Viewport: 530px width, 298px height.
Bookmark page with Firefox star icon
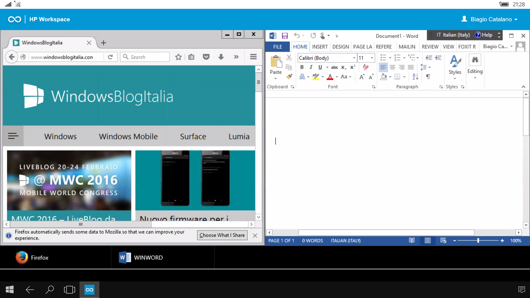[x=178, y=57]
